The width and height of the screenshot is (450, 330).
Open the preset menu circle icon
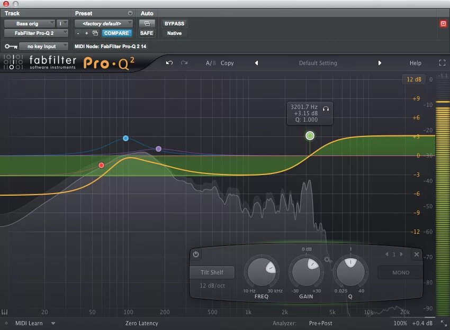(x=130, y=13)
